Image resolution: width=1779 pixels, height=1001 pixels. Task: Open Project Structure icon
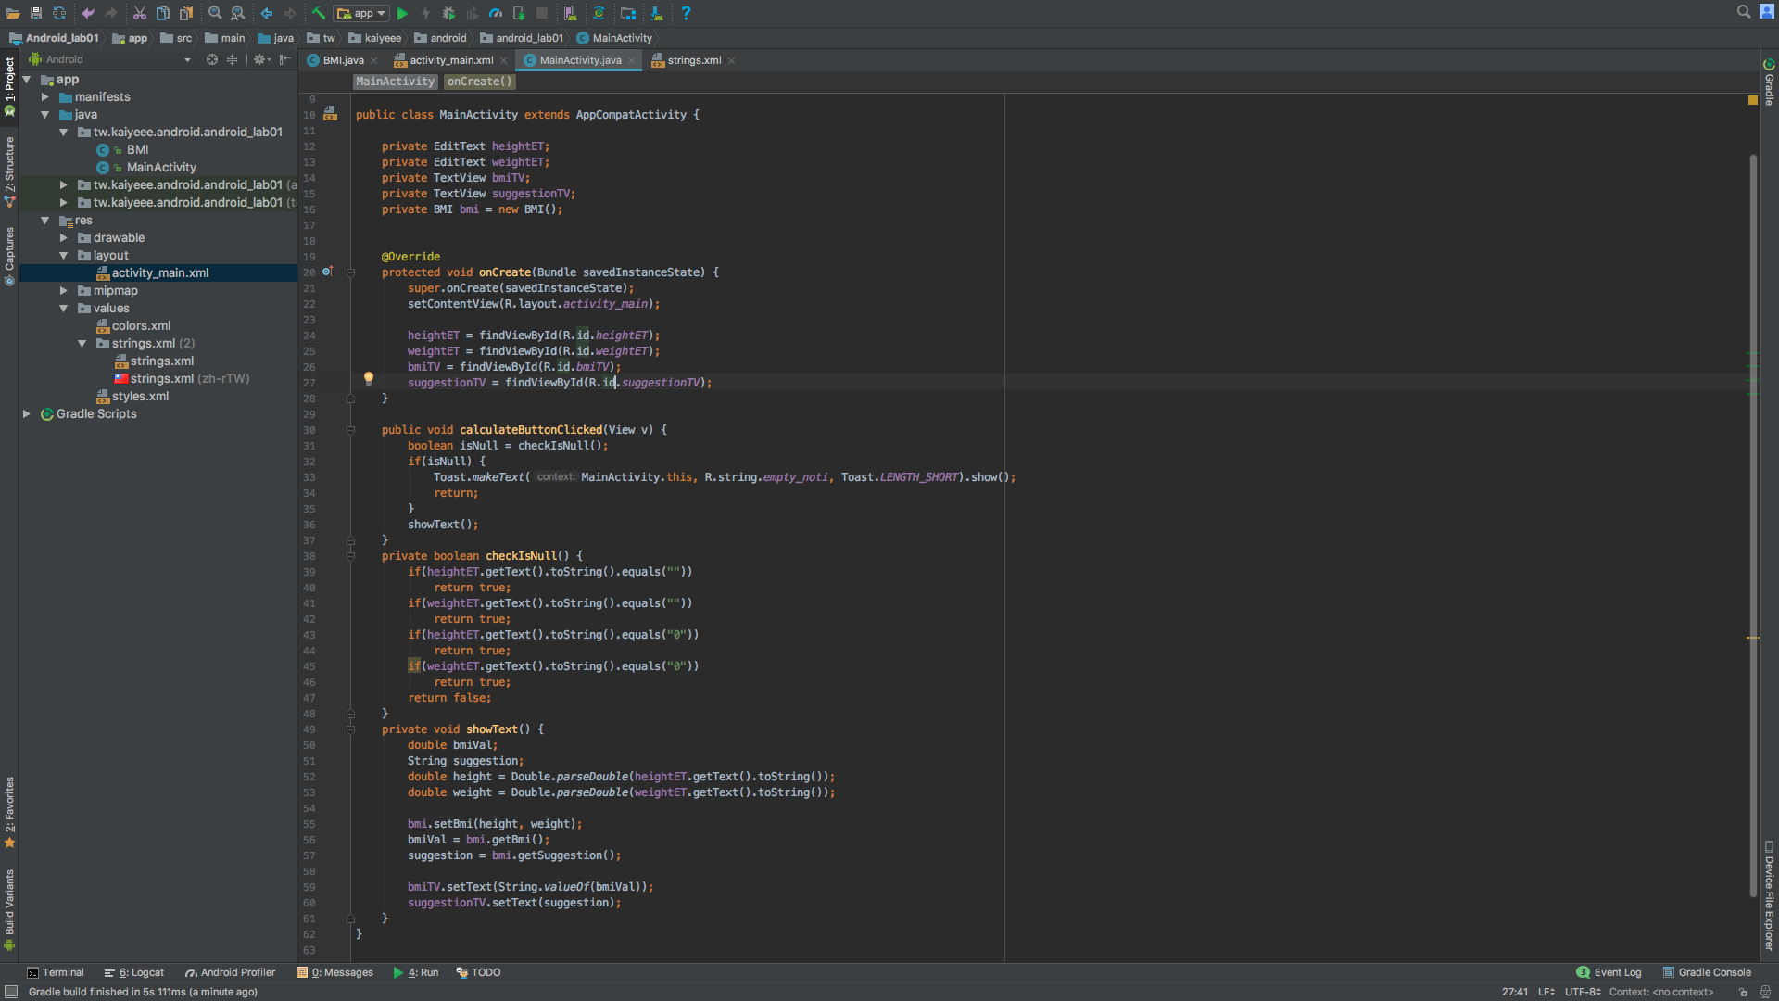pos(628,13)
